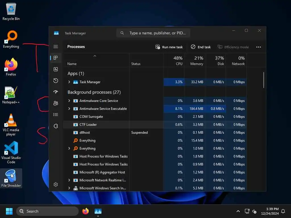Sort processes by the Disk column
The image size is (291, 218).
pos(216,61)
